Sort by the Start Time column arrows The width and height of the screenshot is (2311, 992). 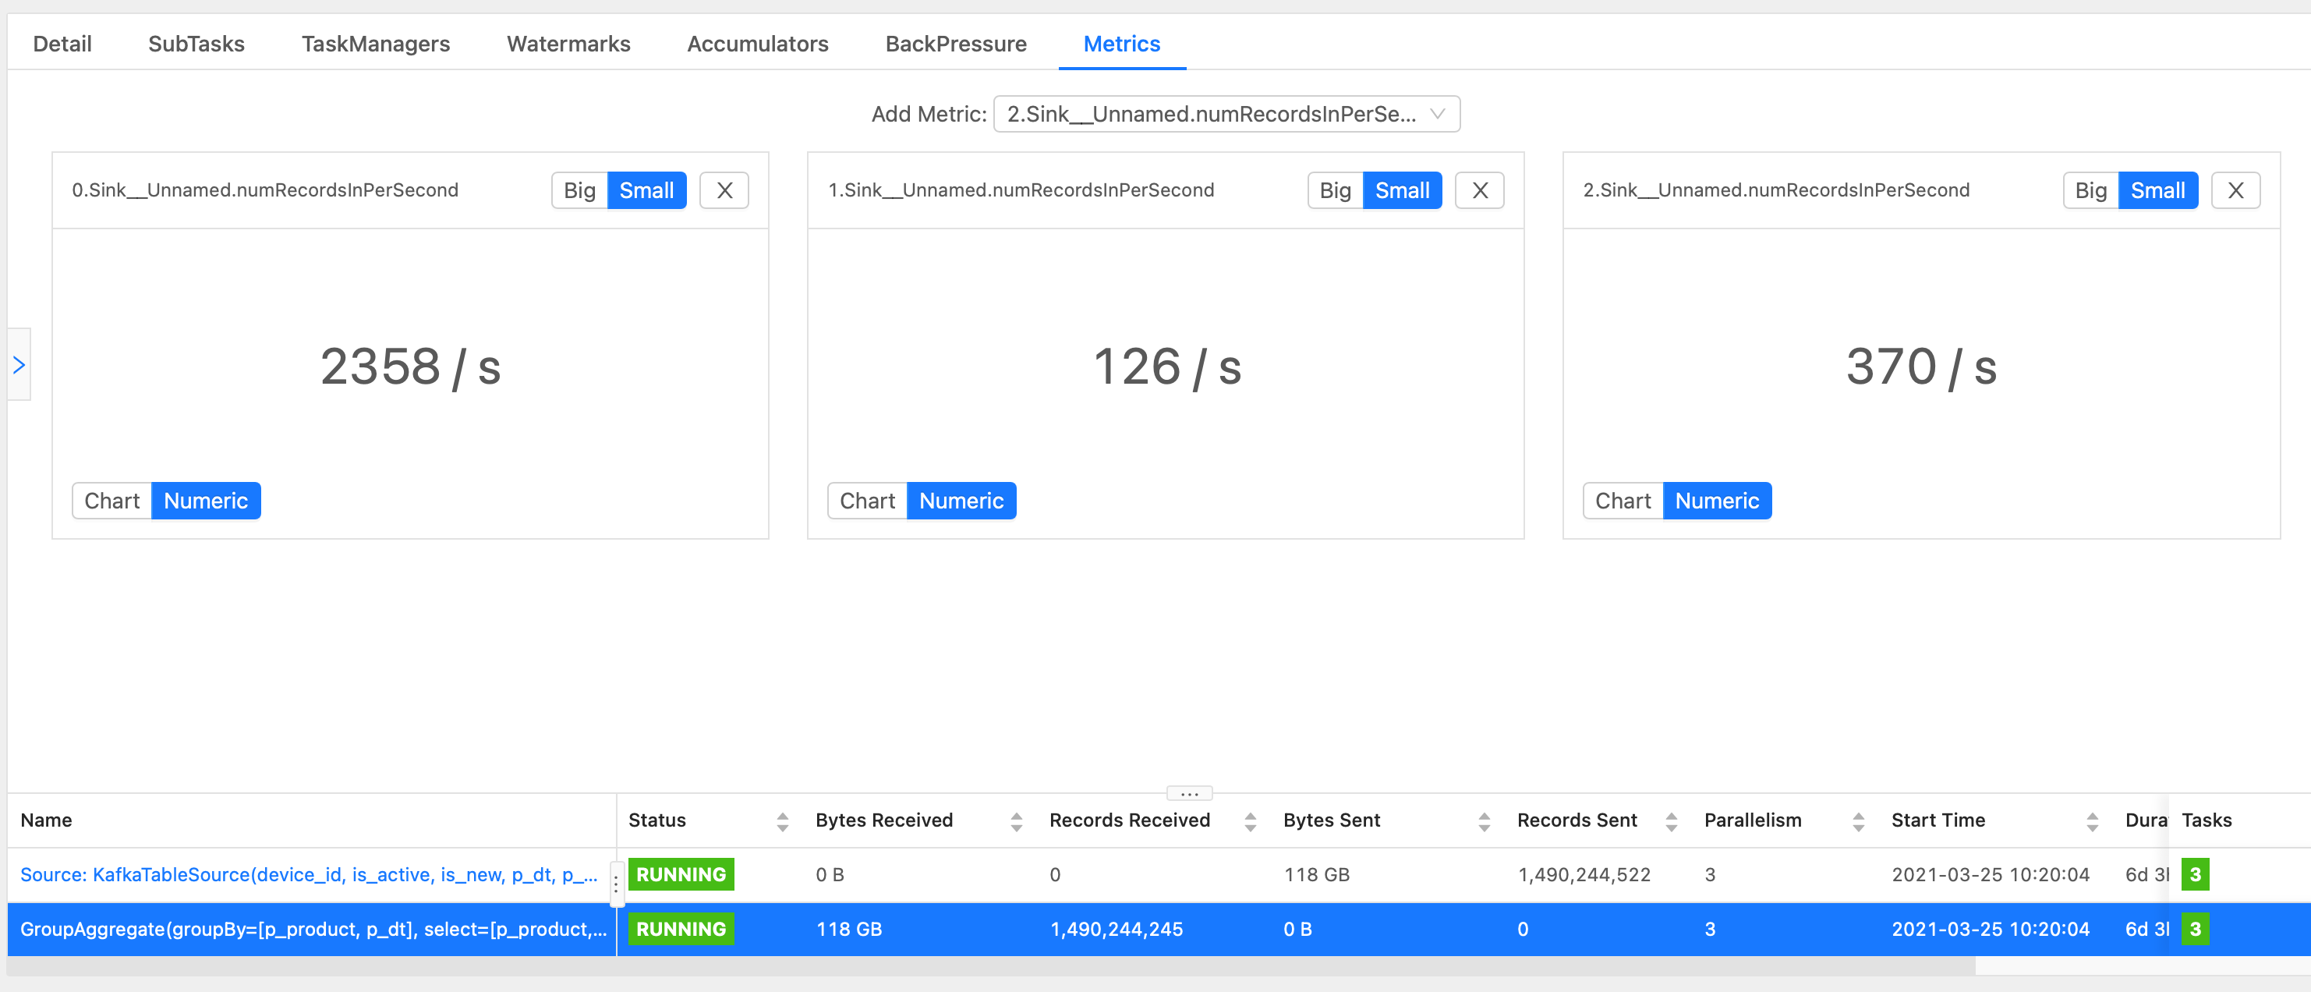(2092, 820)
